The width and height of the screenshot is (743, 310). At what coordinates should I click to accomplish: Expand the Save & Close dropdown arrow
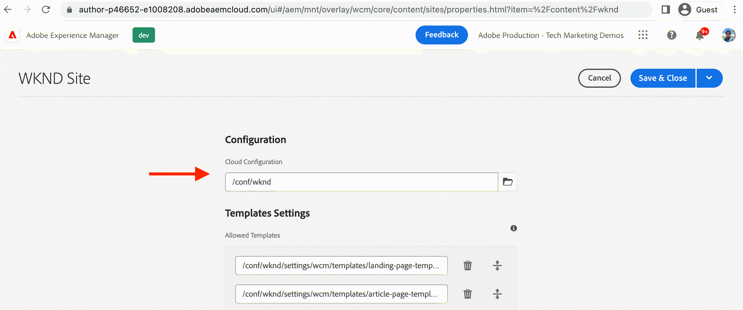tap(709, 78)
